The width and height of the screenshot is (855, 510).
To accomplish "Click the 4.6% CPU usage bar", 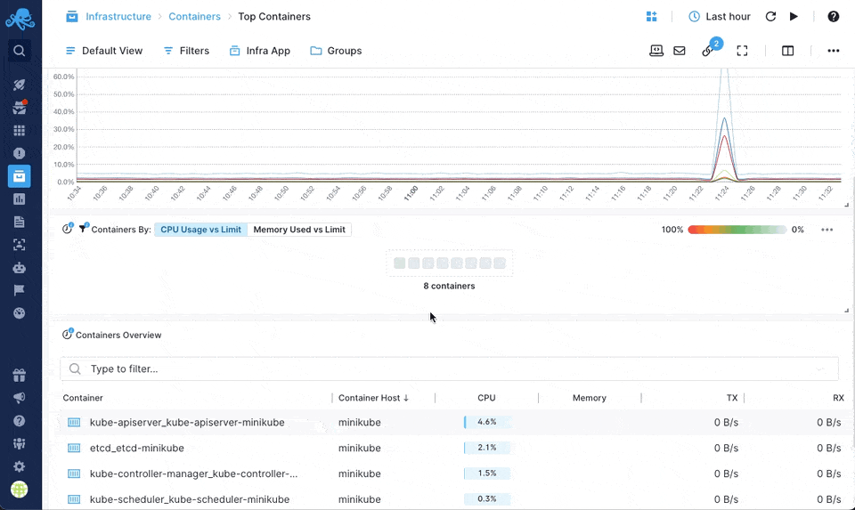I will pyautogui.click(x=487, y=422).
